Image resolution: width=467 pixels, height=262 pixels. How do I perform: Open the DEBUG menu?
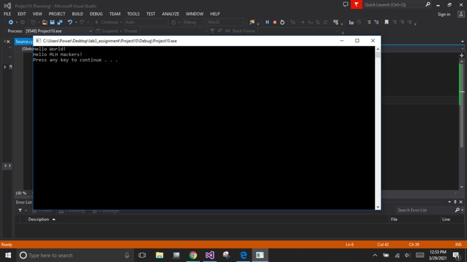coord(96,14)
